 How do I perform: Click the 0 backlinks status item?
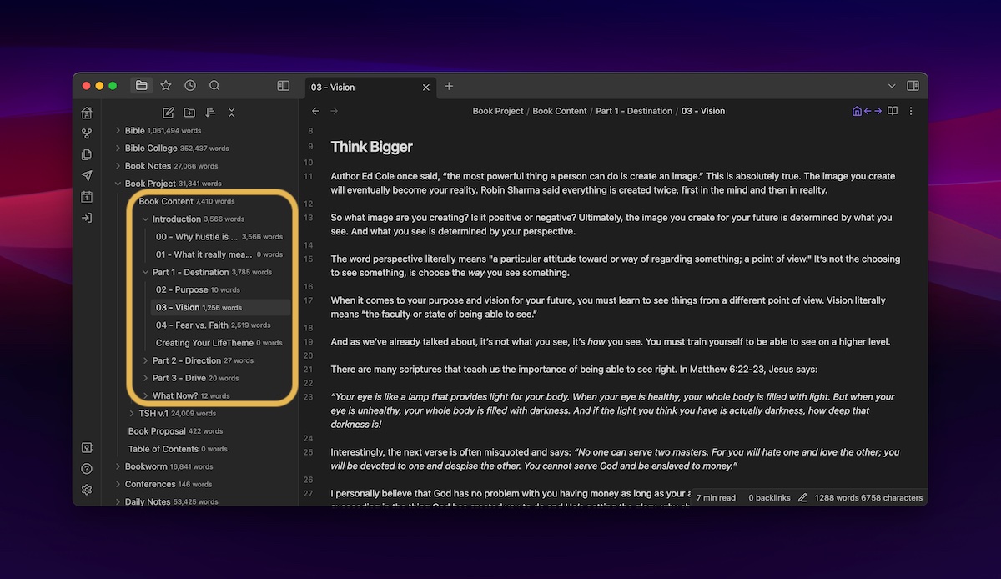[x=769, y=498]
